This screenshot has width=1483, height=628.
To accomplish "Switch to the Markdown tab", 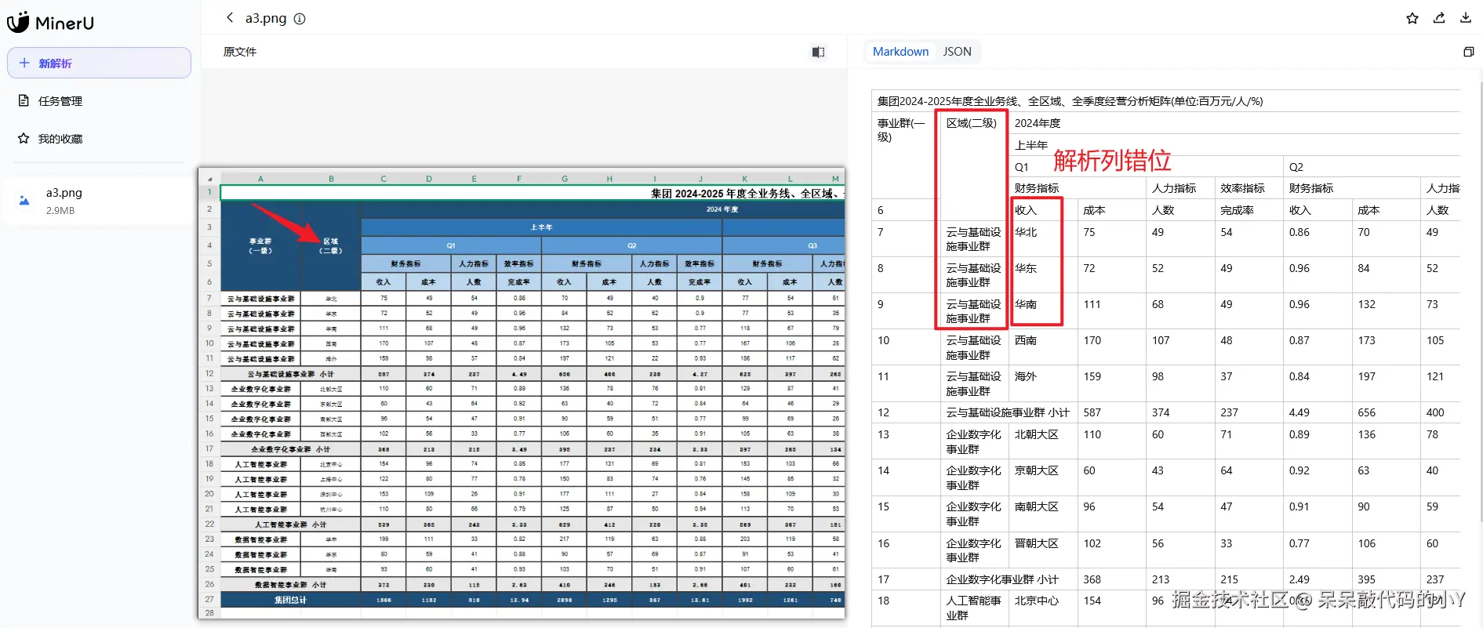I will tap(900, 52).
